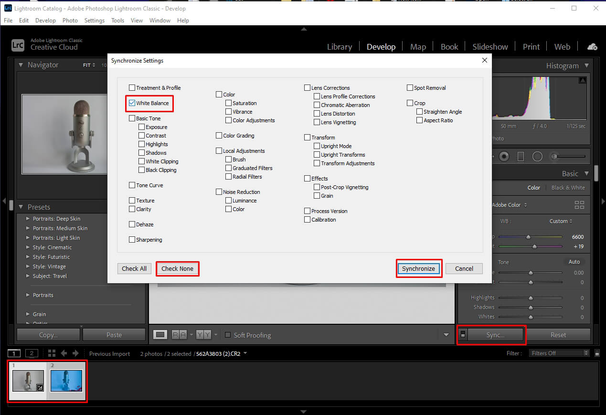Collapse the bottom filmstrip panel arrow
This screenshot has width=606, height=415.
point(304,411)
